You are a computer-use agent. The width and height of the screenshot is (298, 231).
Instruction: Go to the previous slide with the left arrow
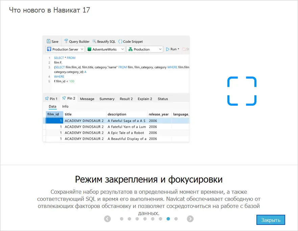pos(107,219)
